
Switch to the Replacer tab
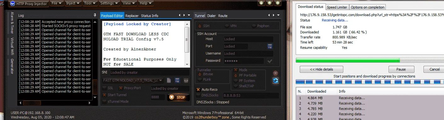(x=132, y=15)
